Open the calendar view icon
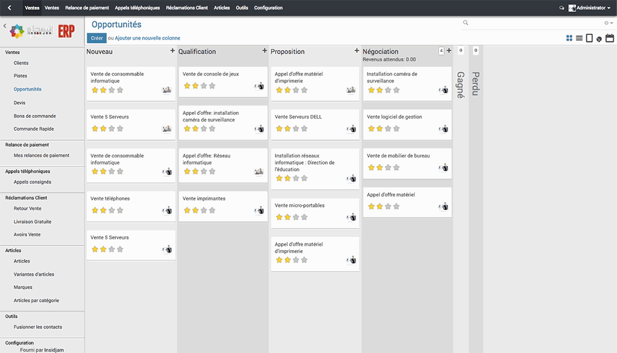Viewport: 617px width, 353px height. click(610, 38)
